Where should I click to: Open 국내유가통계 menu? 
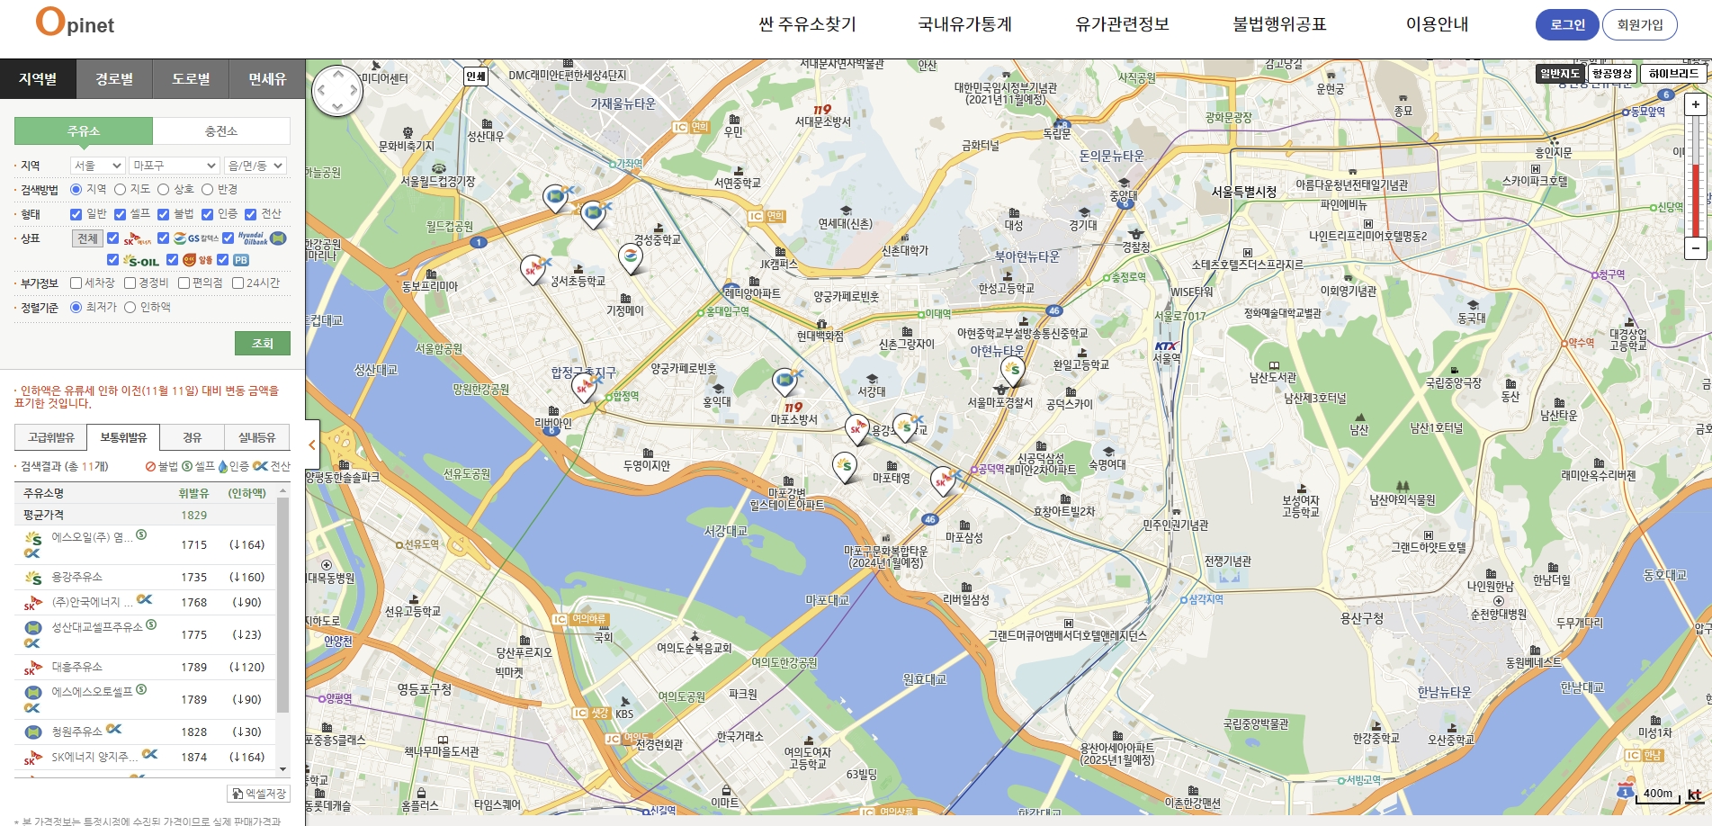pos(964,24)
